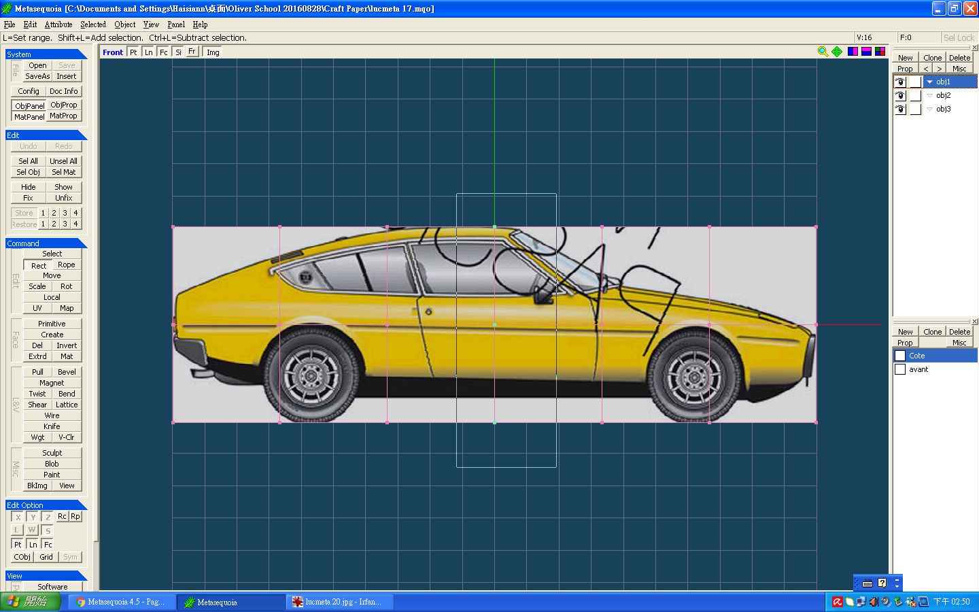
Task: Toggle the lock box of obj2
Action: 915,95
